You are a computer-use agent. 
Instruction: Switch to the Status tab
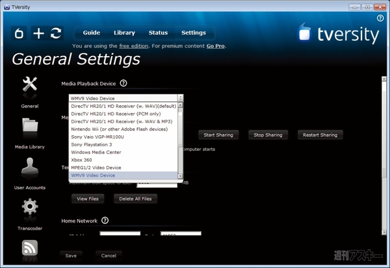(158, 33)
